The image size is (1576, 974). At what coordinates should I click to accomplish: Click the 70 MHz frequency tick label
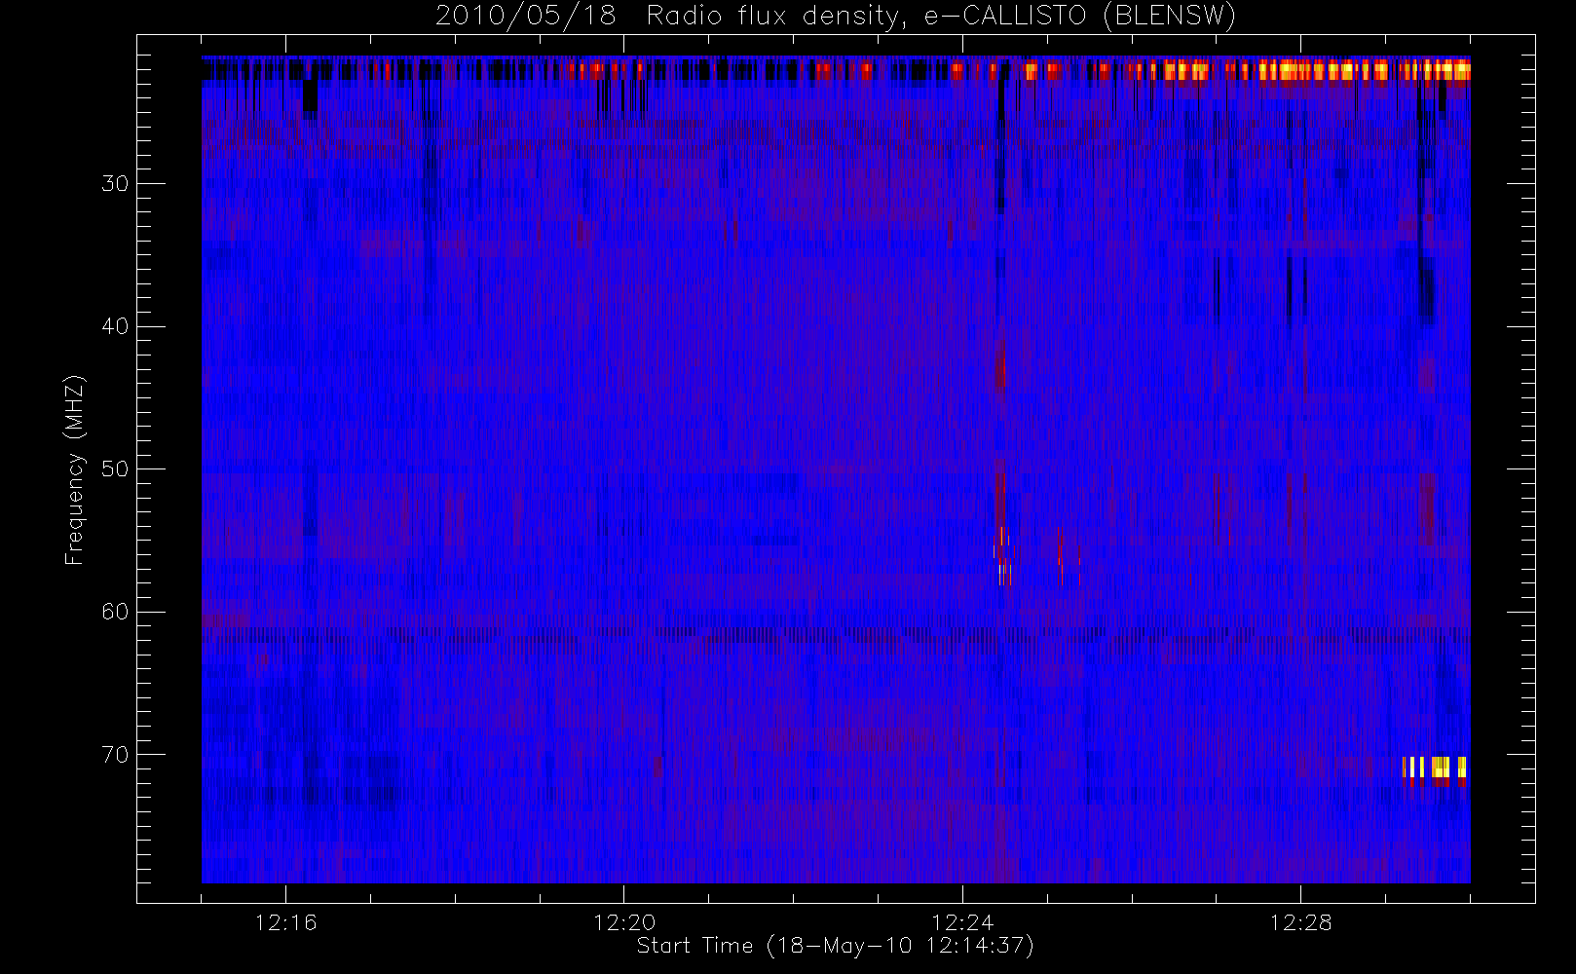pos(115,755)
